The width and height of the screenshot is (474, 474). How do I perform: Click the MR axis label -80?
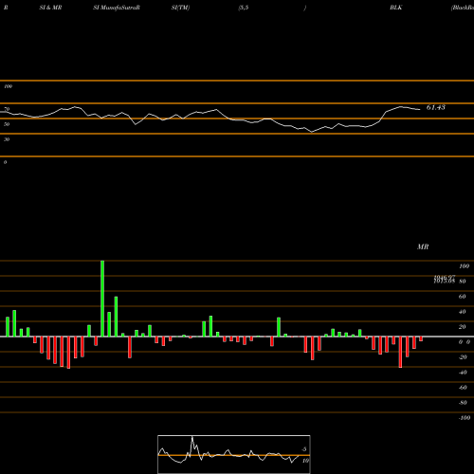click(463, 403)
